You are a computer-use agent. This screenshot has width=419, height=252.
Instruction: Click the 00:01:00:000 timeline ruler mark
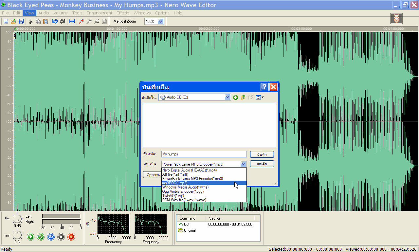click(117, 29)
